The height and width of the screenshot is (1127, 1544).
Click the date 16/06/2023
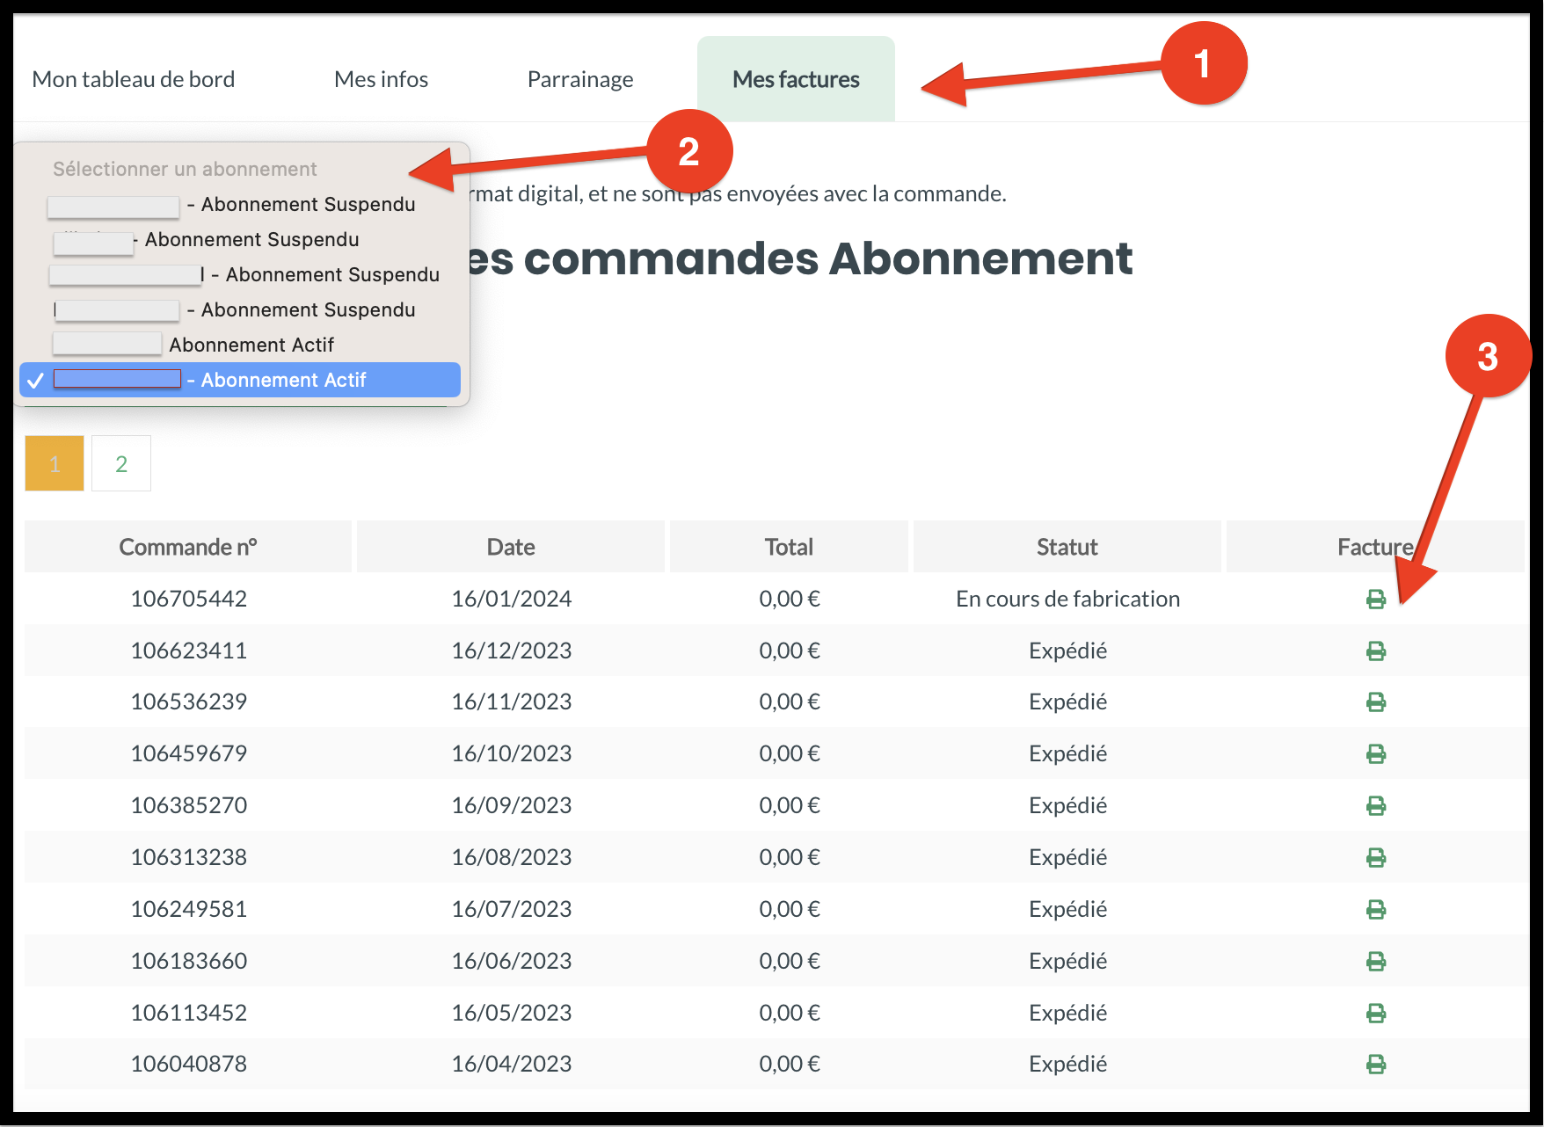point(512,961)
